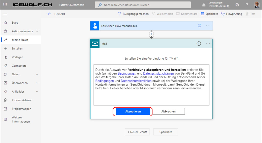Viewport: 262px width, 143px height.
Task: Open the app launcher waffle icon
Action: pyautogui.click(x=5, y=5)
